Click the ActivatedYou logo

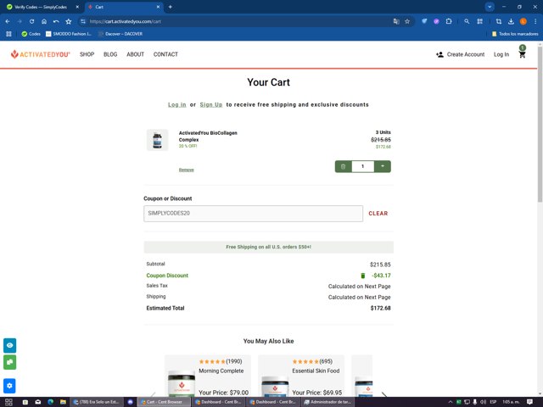[40, 54]
